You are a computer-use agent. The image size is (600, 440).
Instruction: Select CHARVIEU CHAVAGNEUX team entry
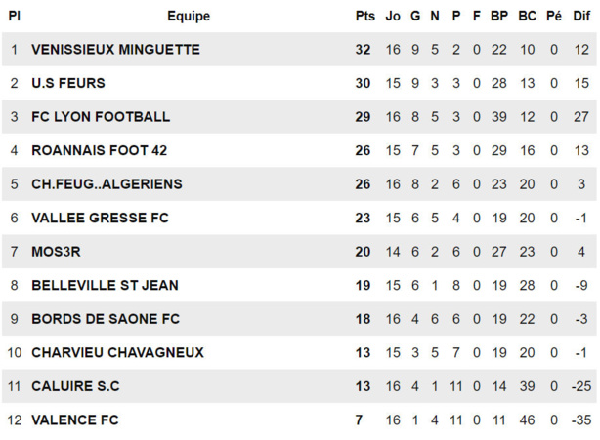tap(117, 352)
